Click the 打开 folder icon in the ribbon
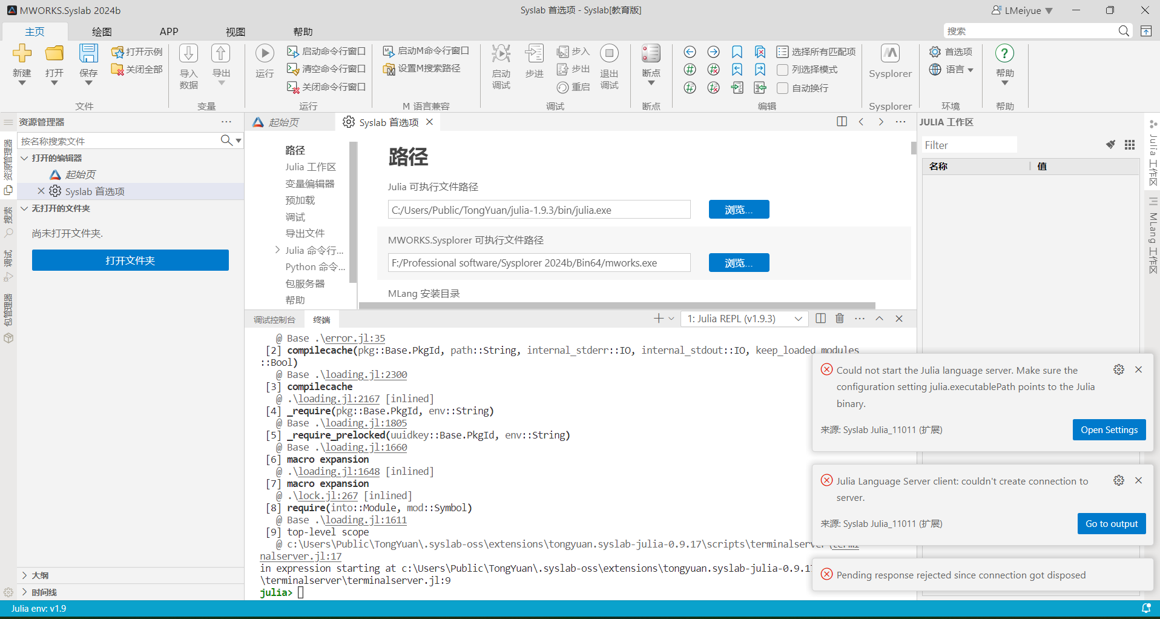Viewport: 1160px width, 619px height. pyautogui.click(x=54, y=53)
